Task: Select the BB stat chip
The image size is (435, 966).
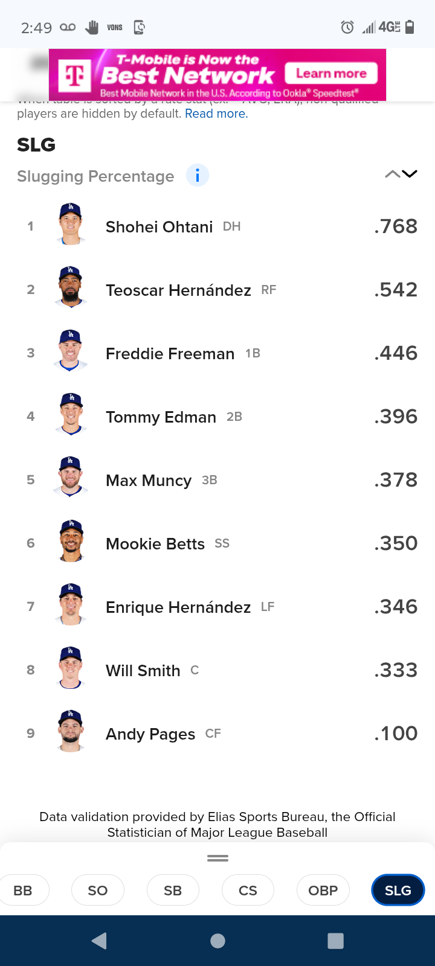Action: pos(23,890)
